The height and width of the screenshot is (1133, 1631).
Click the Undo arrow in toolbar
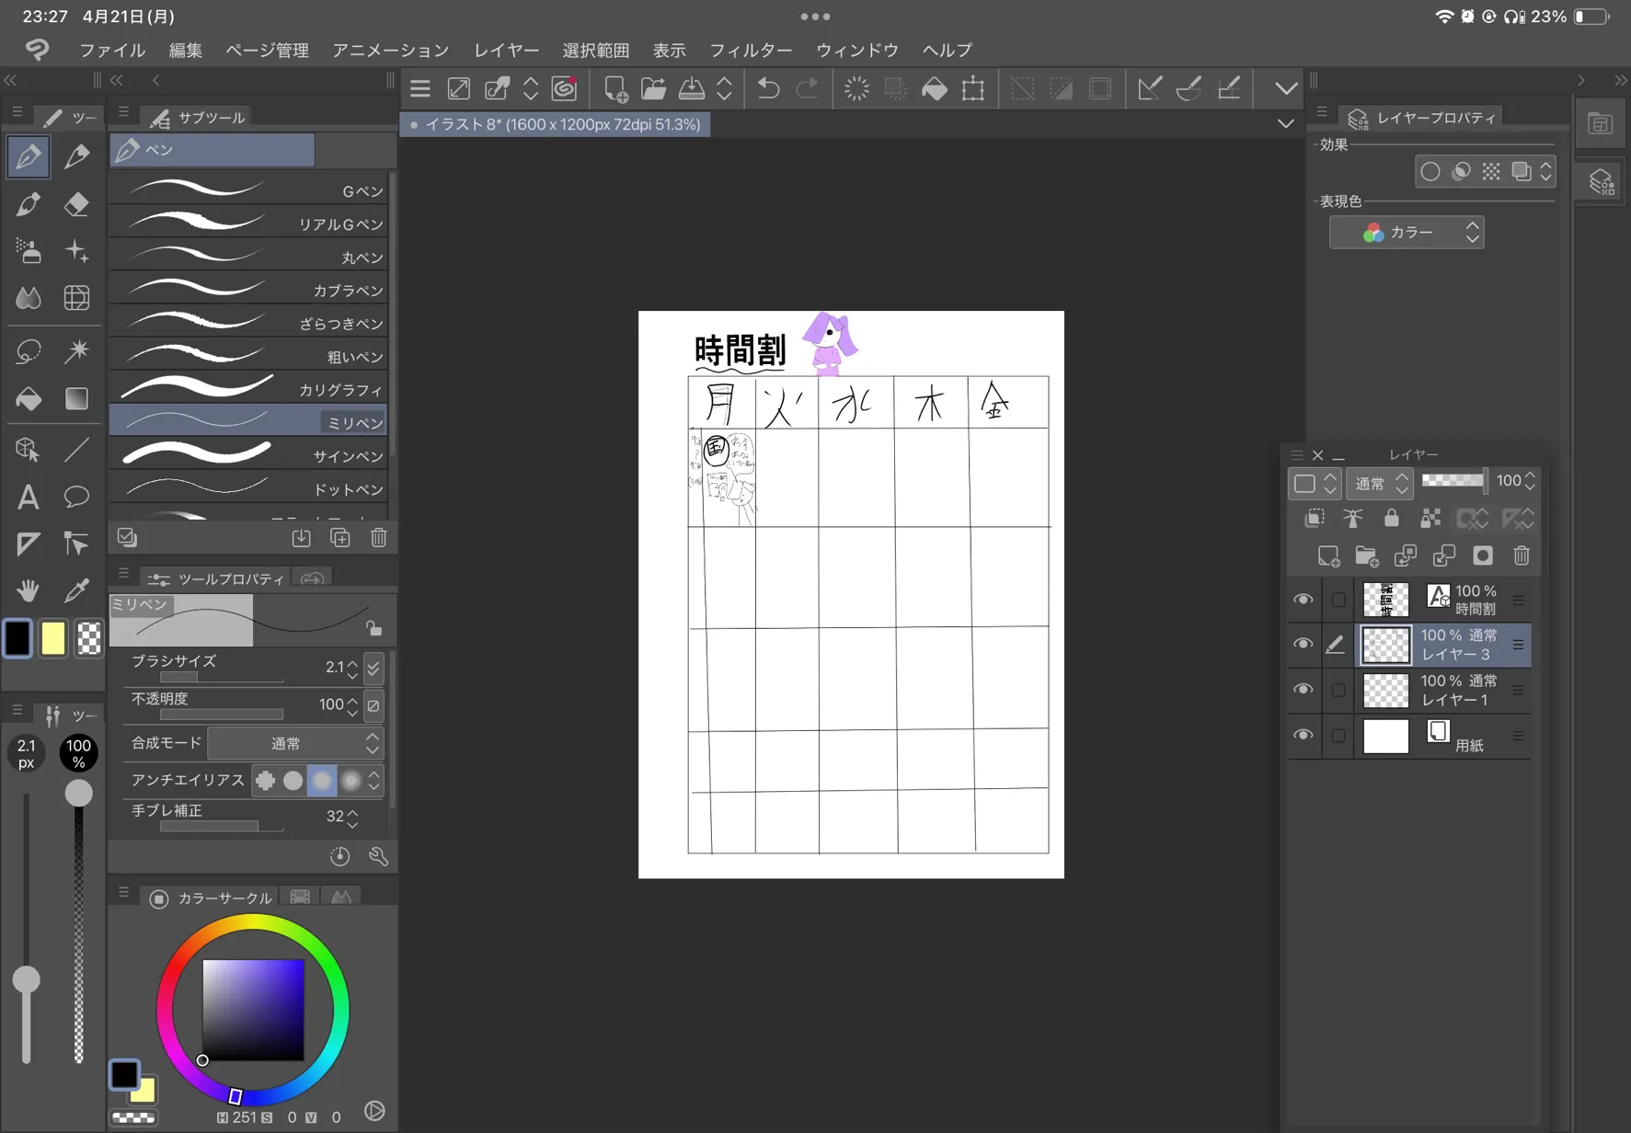tap(768, 88)
